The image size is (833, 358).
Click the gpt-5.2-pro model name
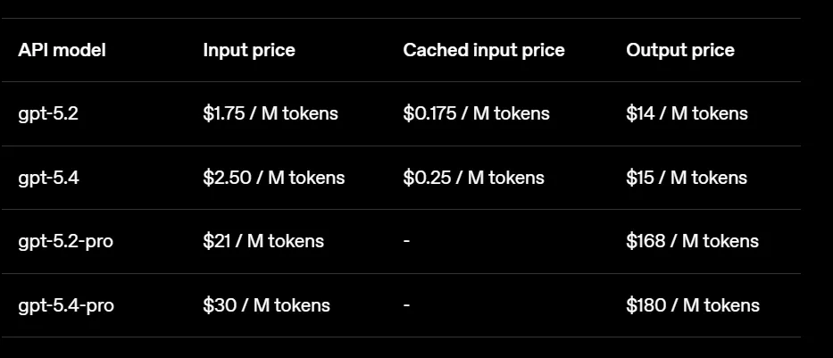pyautogui.click(x=65, y=241)
